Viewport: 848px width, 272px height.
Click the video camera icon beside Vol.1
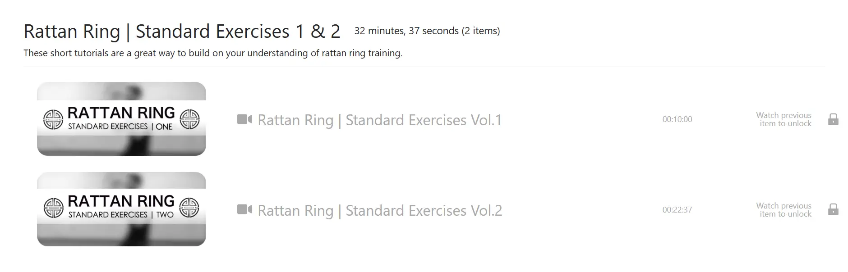coord(244,119)
